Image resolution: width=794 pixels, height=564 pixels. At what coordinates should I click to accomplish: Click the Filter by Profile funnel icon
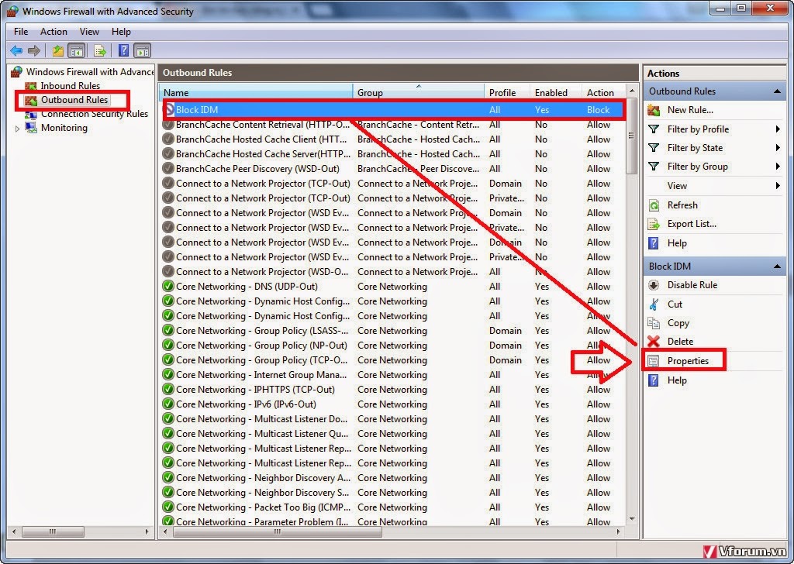(654, 129)
